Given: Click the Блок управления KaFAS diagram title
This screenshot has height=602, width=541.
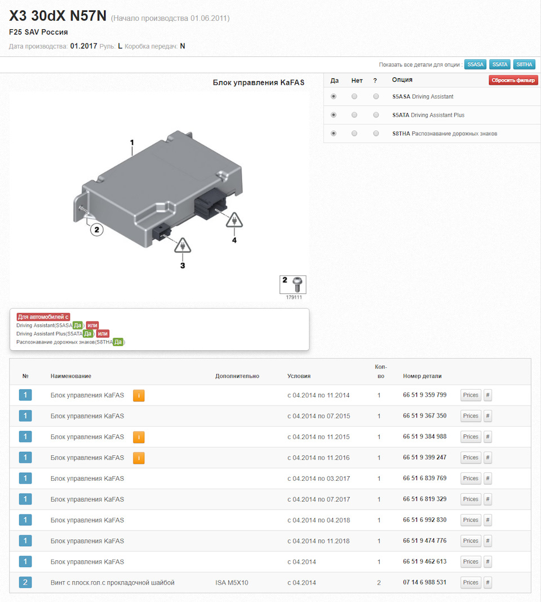Looking at the screenshot, I should coord(259,82).
